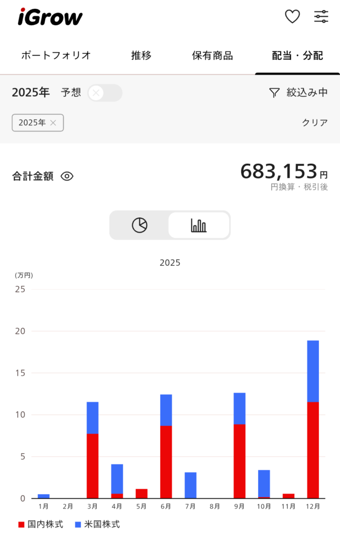The width and height of the screenshot is (340, 539).
Task: Open the ポートフォリオ tab
Action: [56, 56]
